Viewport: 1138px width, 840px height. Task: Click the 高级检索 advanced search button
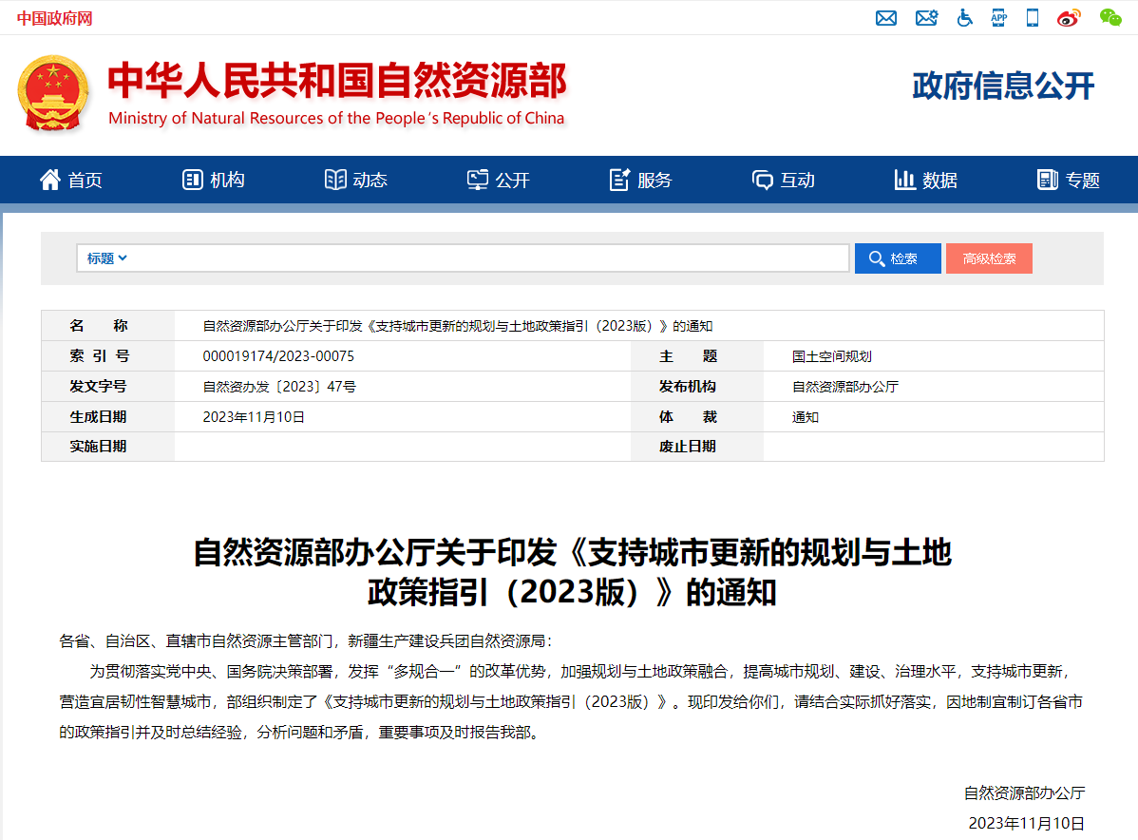click(989, 258)
